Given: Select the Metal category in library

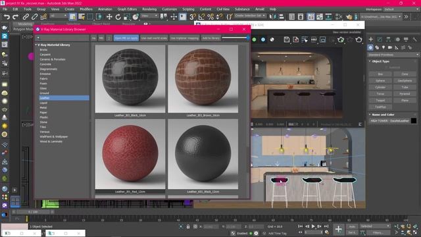Looking at the screenshot, I should (x=43, y=108).
